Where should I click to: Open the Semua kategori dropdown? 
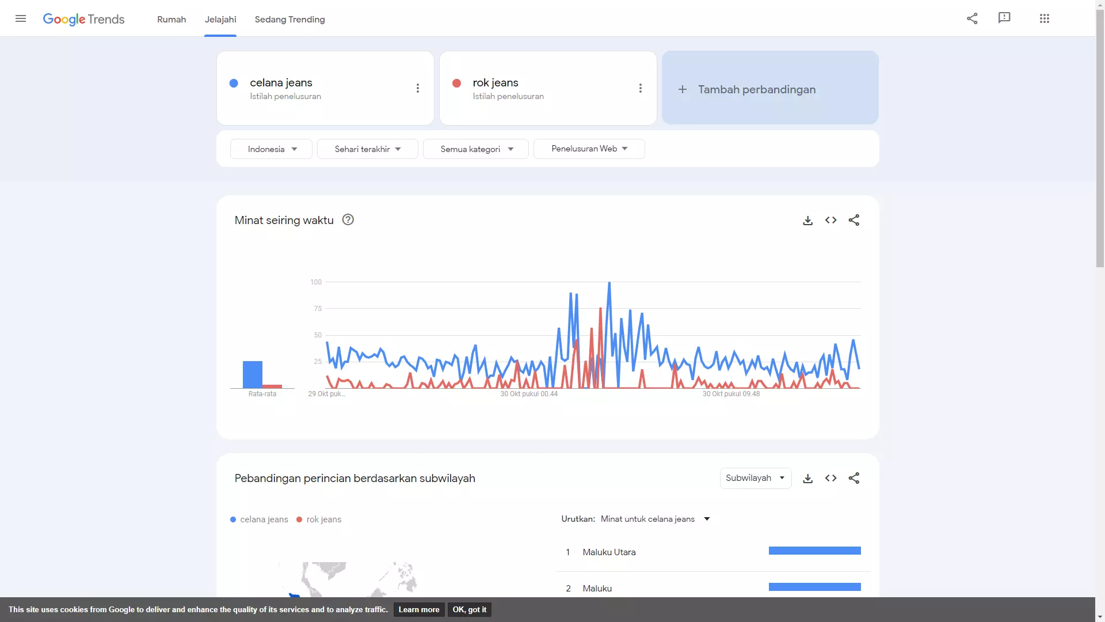coord(475,149)
